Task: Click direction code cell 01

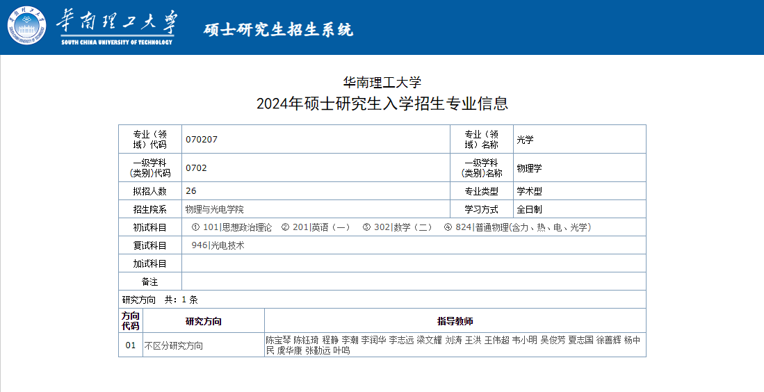Action: 131,345
